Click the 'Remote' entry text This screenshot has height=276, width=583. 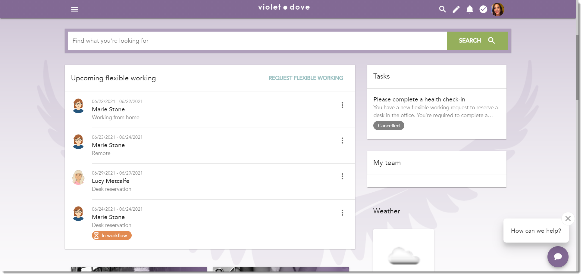(101, 153)
